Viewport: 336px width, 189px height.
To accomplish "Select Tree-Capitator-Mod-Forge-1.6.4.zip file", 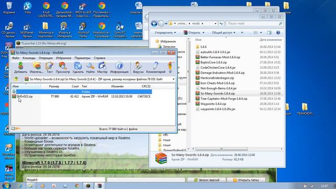I will click(224, 99).
